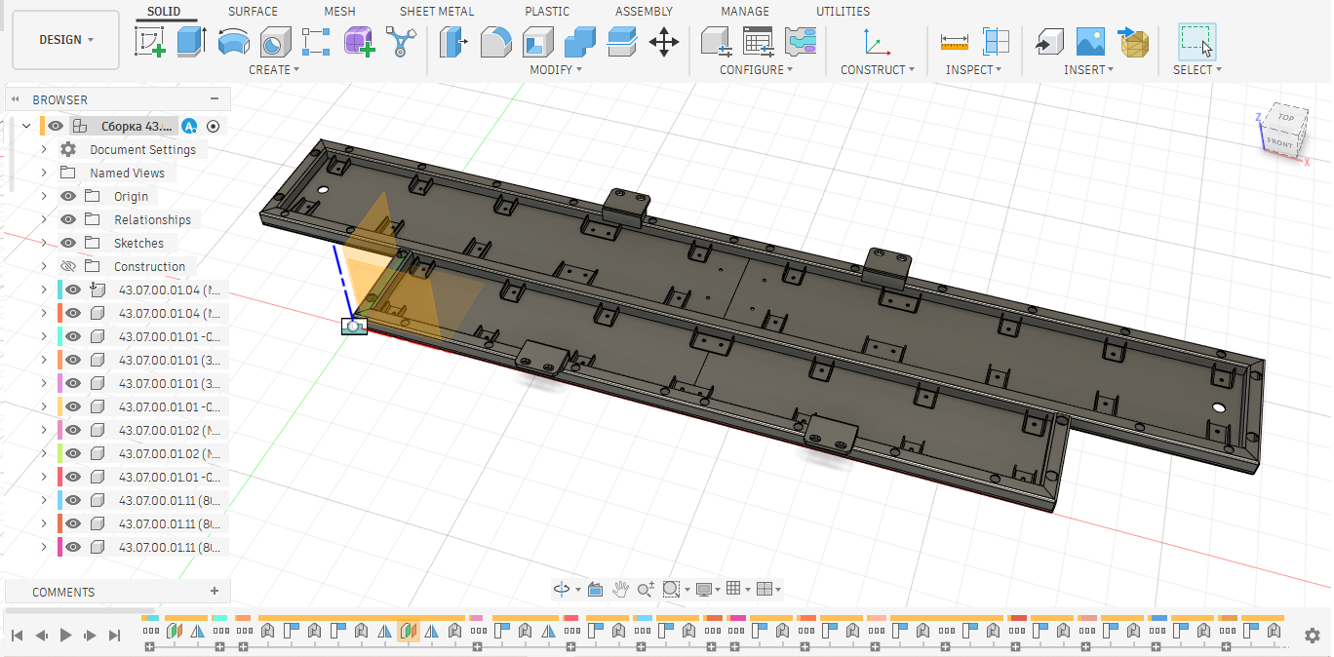Click the activate radio button beside Сборка
Image resolution: width=1334 pixels, height=657 pixels.
click(214, 126)
